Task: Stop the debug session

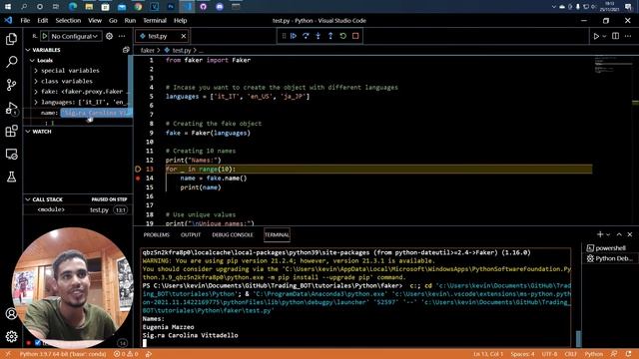Action: (355, 36)
